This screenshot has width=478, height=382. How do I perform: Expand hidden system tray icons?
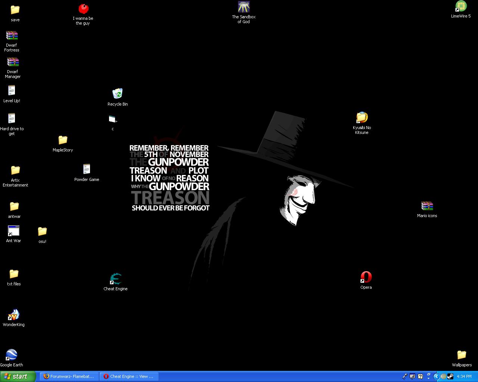click(436, 376)
